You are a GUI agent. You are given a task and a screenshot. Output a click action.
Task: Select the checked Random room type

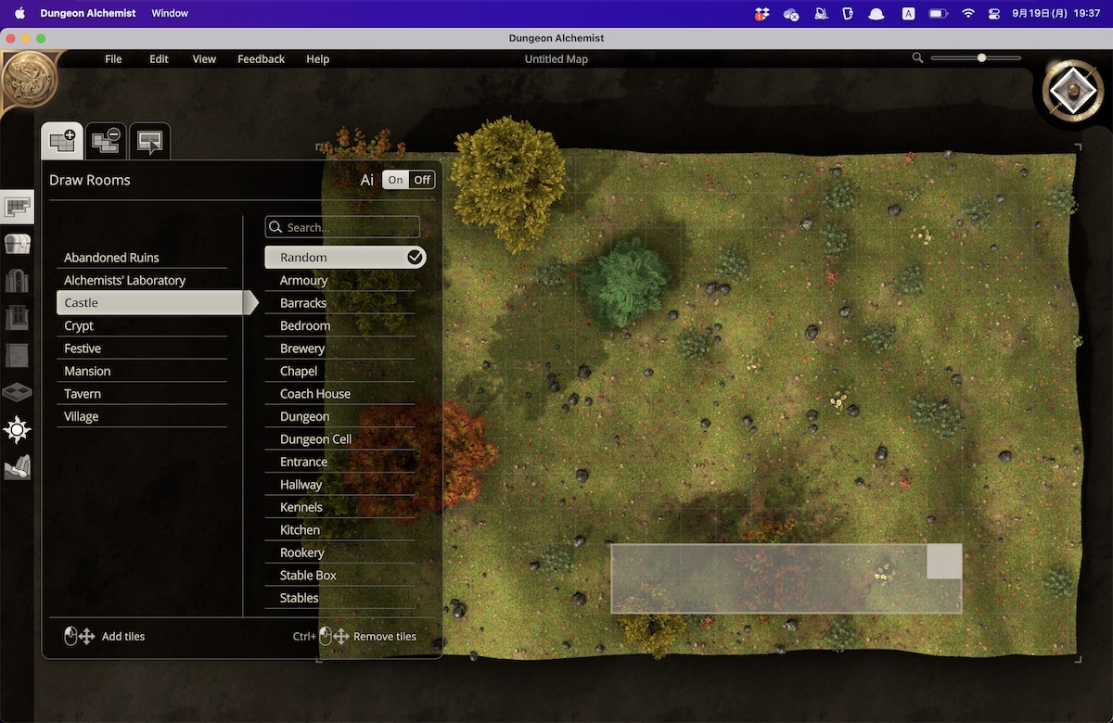pos(345,257)
